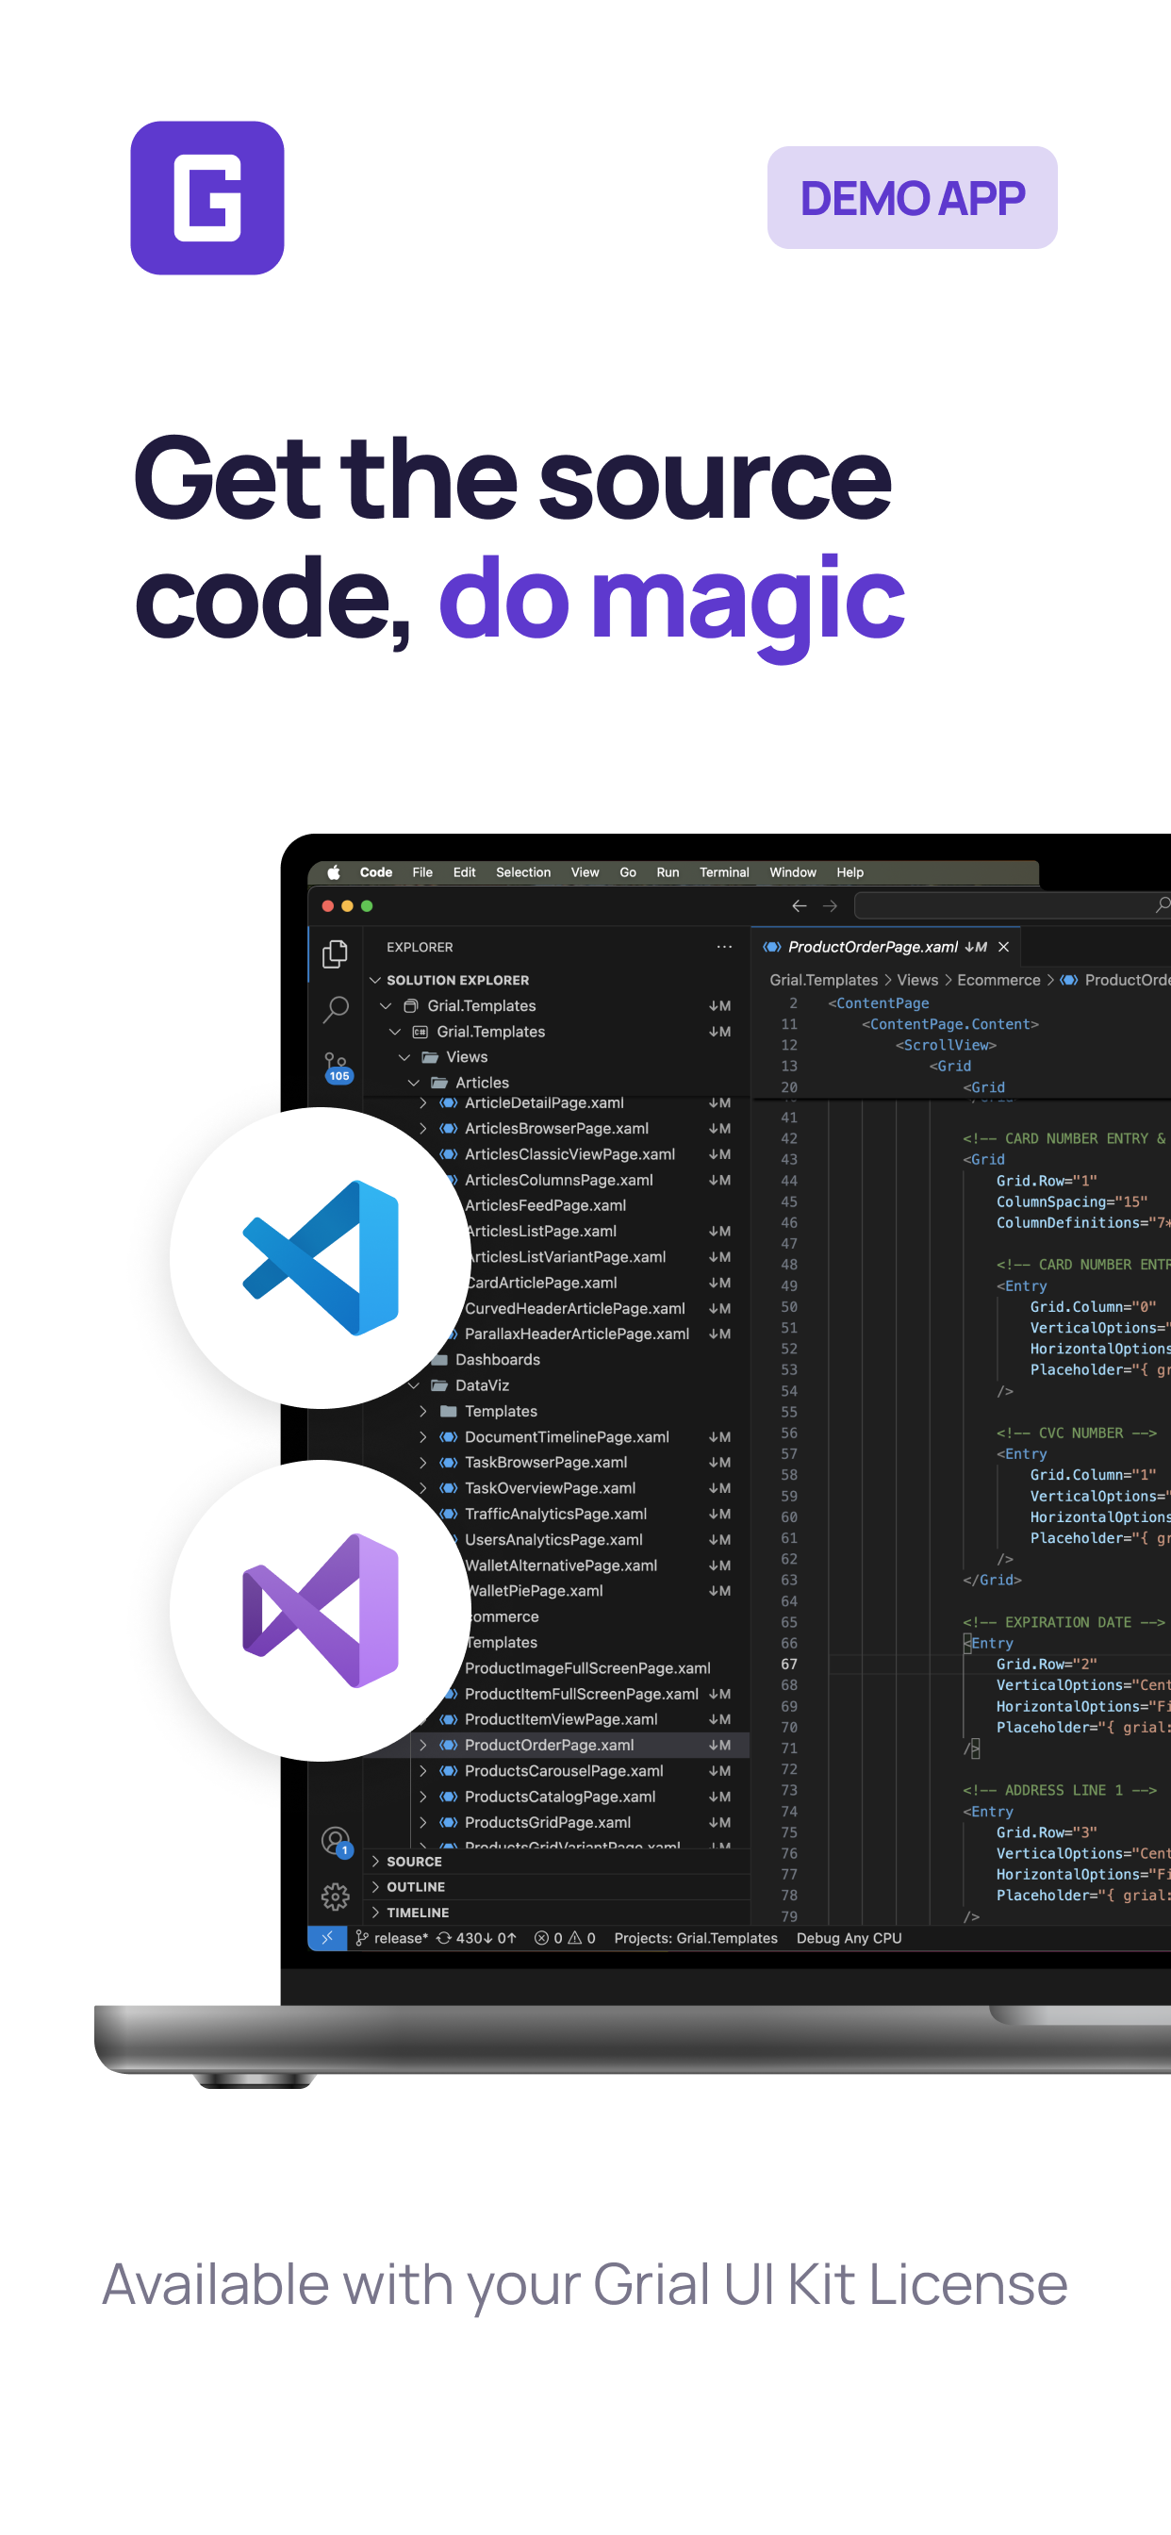The image size is (1171, 2535).
Task: Open ArticlesClassicViewPage.xaml file
Action: point(569,1153)
